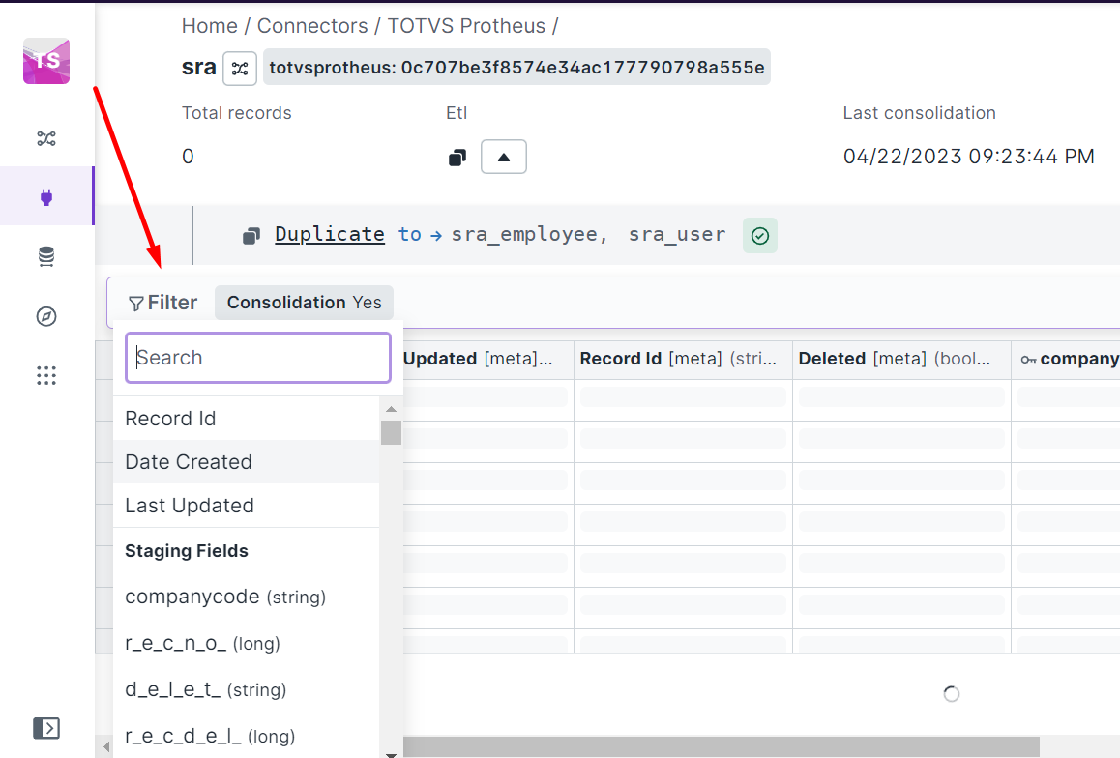Viewport: 1120px width, 758px height.
Task: Open the Filter dropdown
Action: pos(162,303)
